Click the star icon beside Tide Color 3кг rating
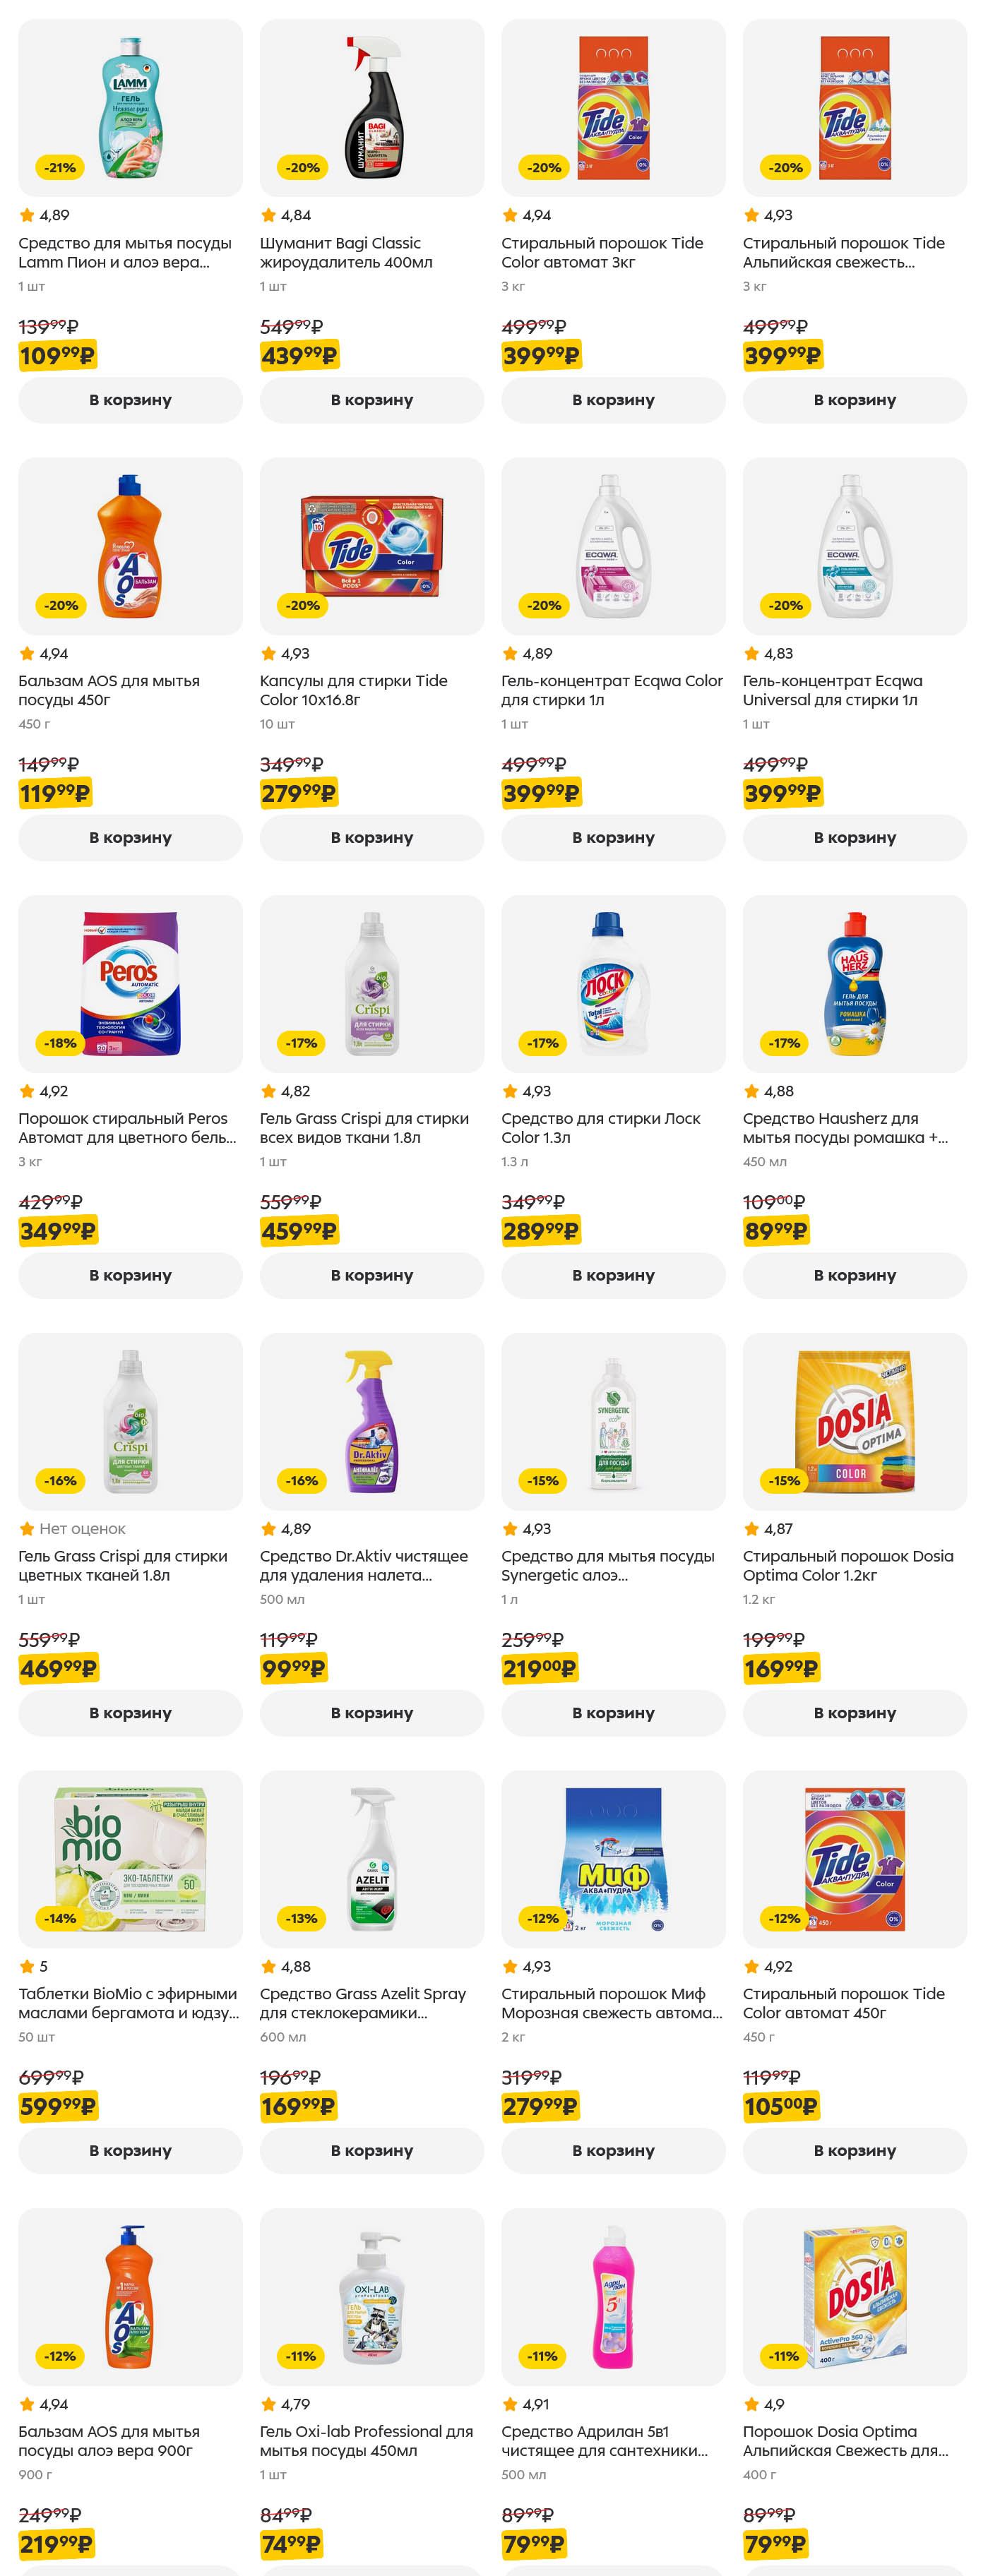The width and height of the screenshot is (988, 2576). click(510, 215)
